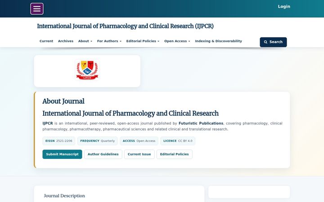
Task: View the Current Issue button
Action: (x=139, y=154)
